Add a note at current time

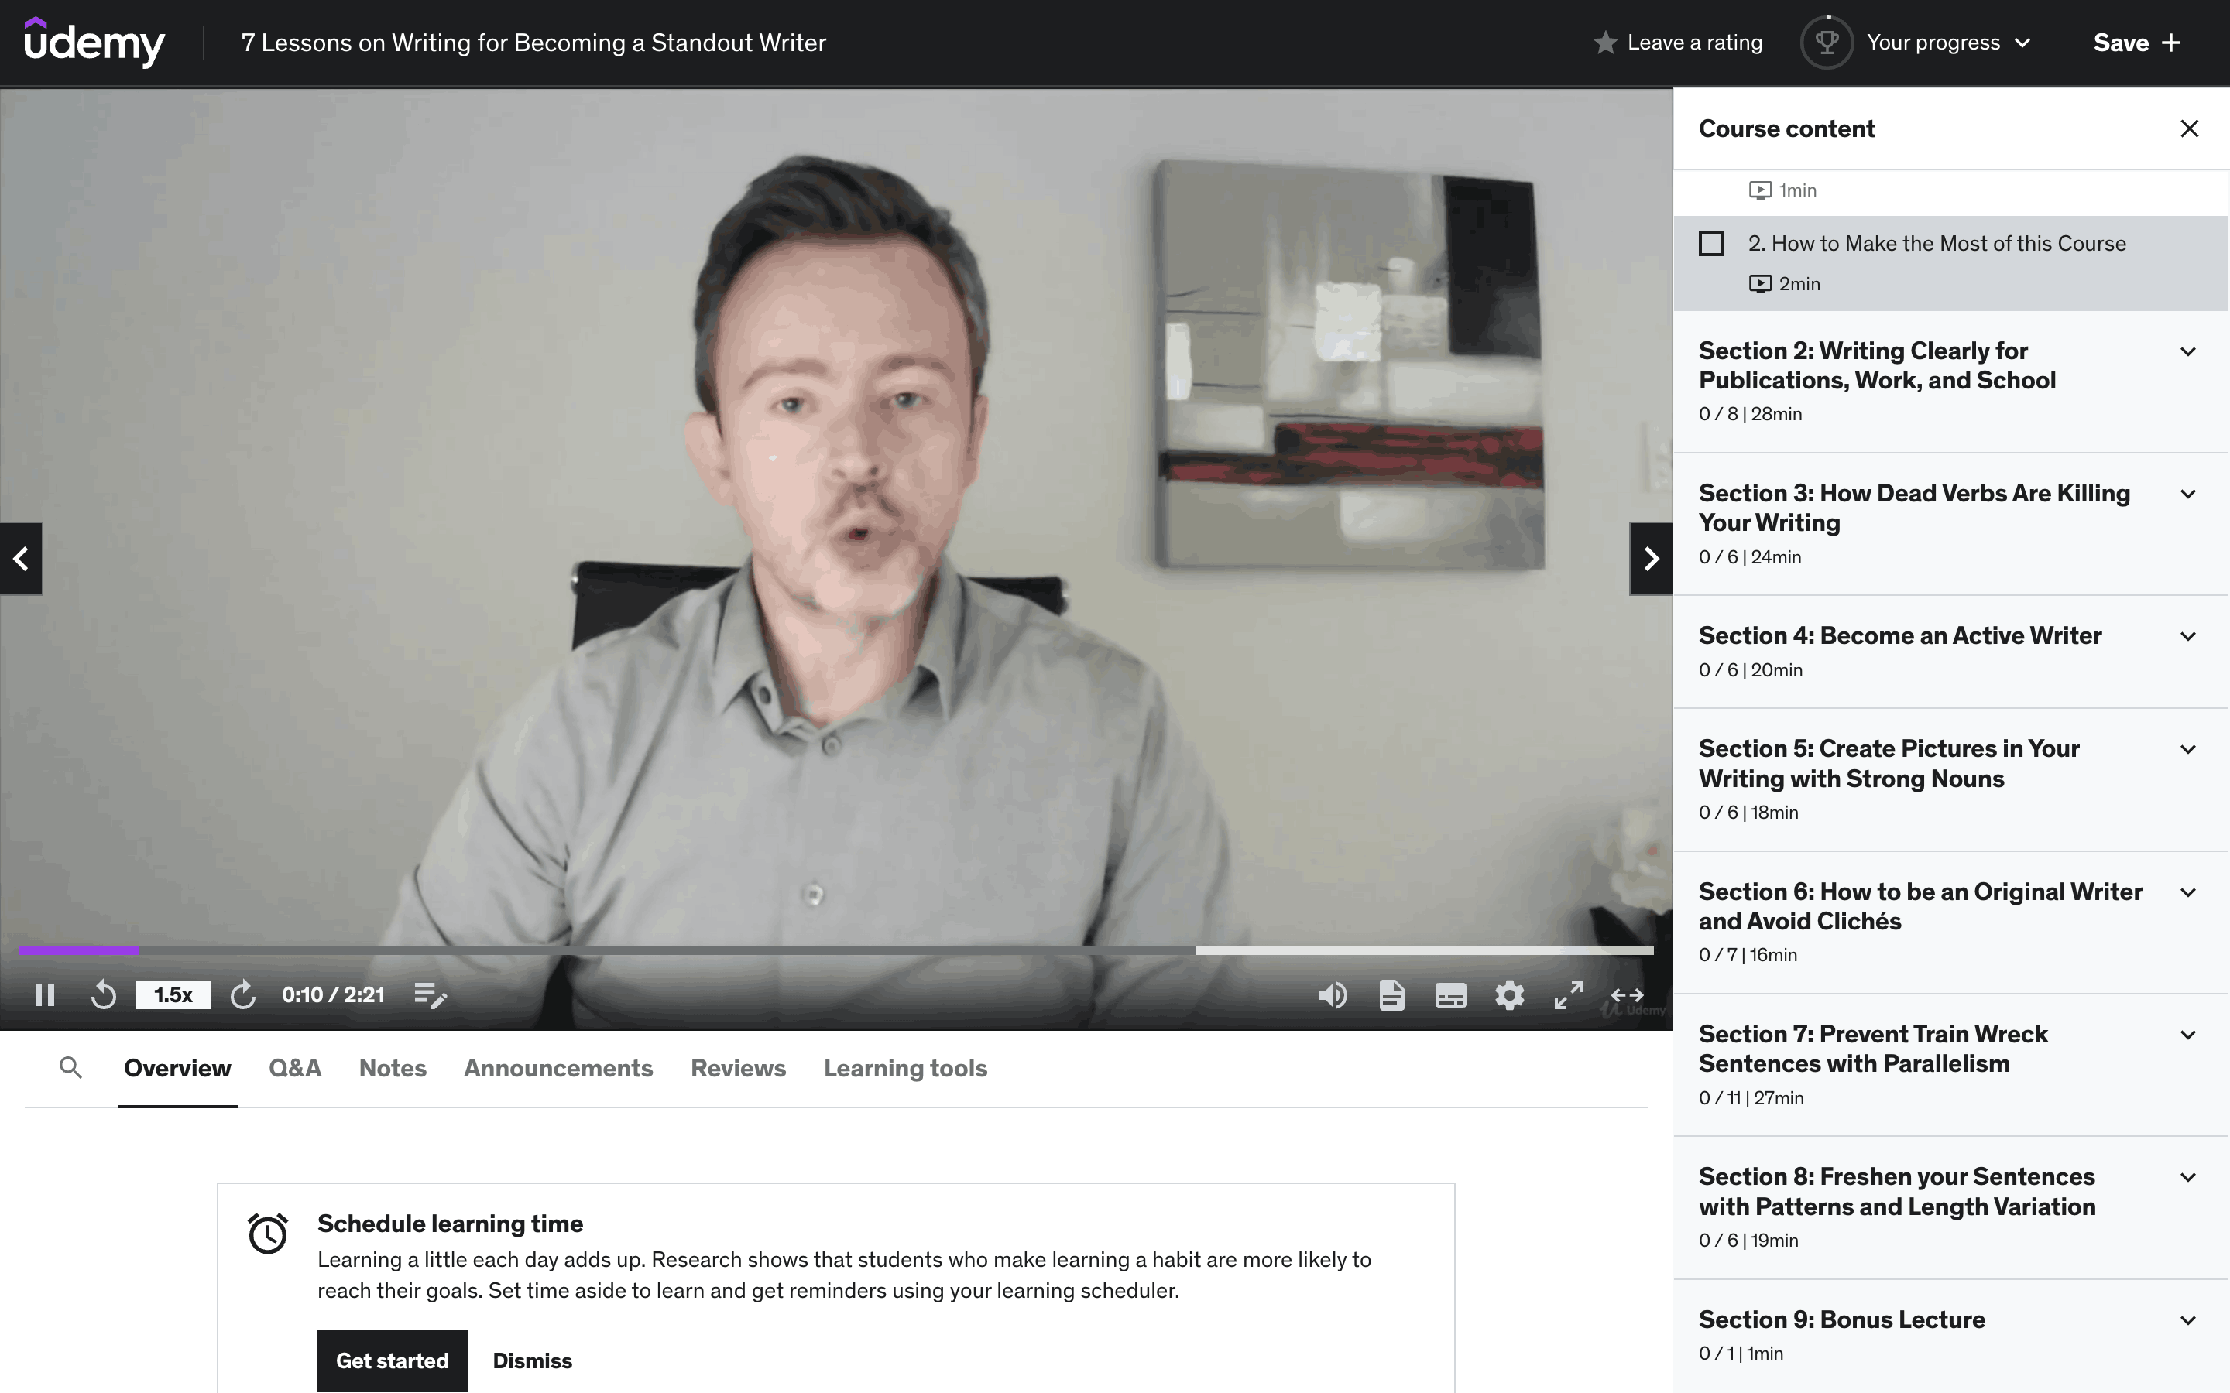point(431,995)
